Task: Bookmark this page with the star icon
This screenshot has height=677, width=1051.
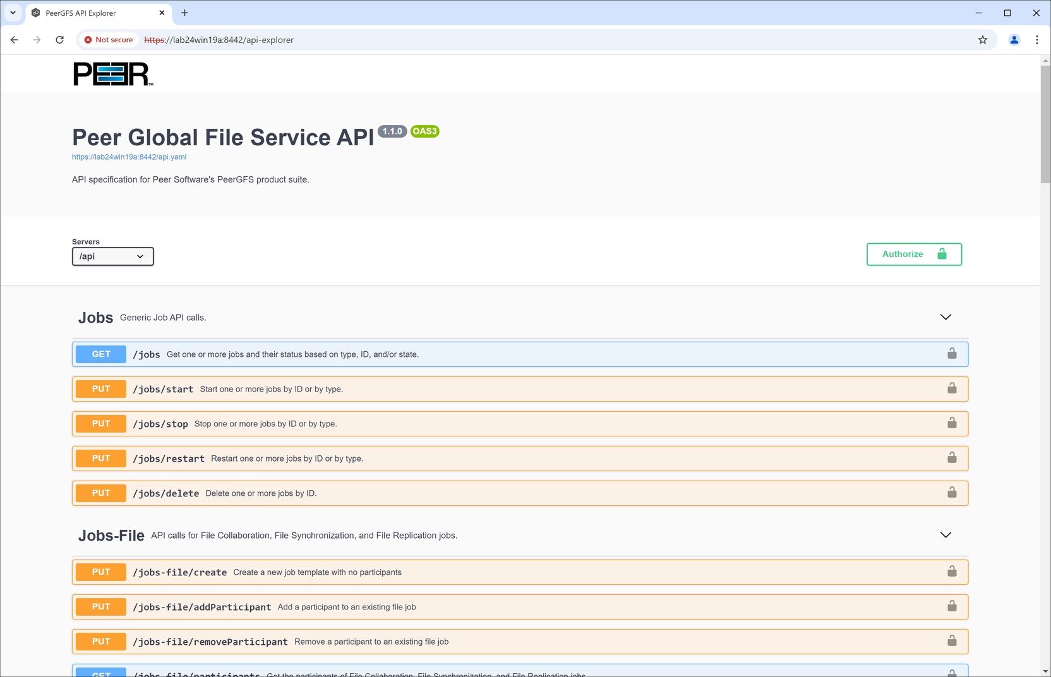Action: coord(983,40)
